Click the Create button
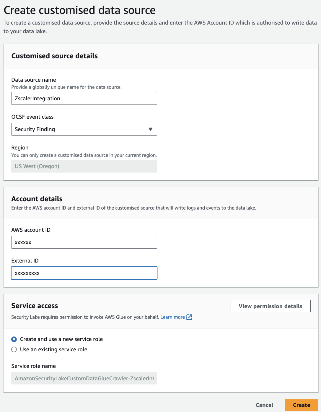 coord(301,405)
